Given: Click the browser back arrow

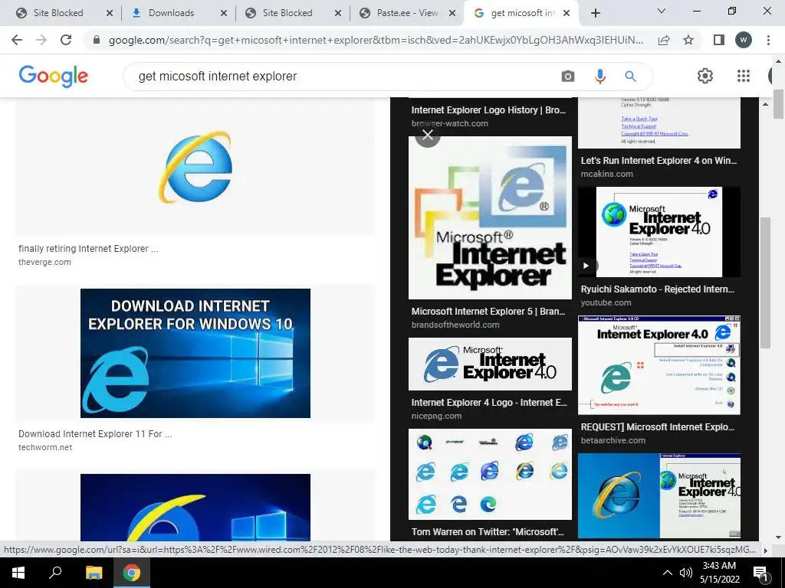Looking at the screenshot, I should click(17, 40).
